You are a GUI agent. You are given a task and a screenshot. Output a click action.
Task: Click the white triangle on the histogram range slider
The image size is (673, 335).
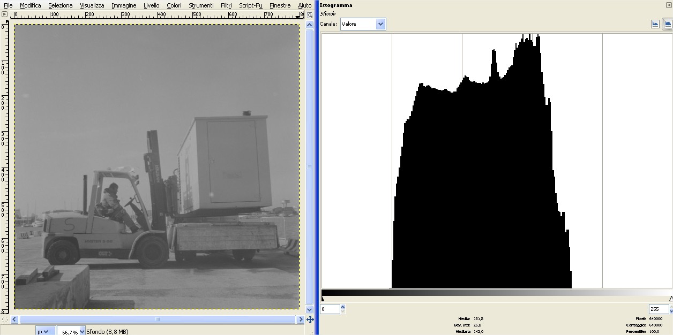tap(671, 299)
